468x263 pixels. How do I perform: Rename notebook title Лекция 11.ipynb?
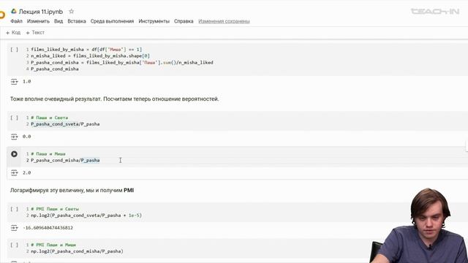[x=41, y=12]
